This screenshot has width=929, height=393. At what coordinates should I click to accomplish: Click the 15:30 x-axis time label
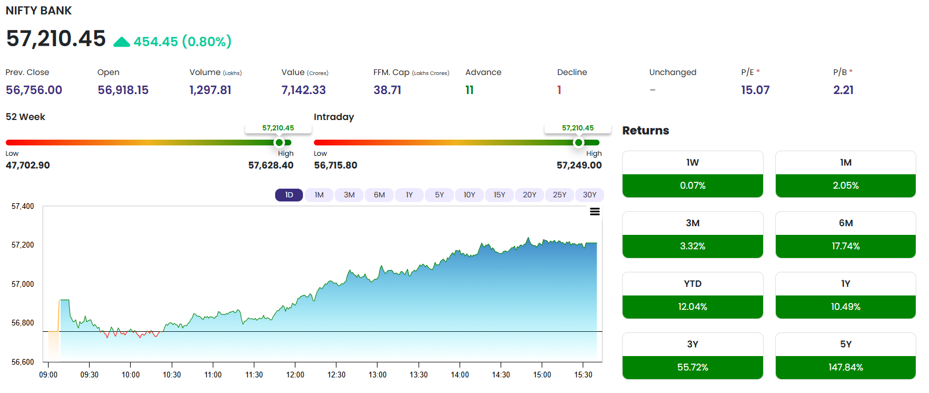tap(583, 375)
